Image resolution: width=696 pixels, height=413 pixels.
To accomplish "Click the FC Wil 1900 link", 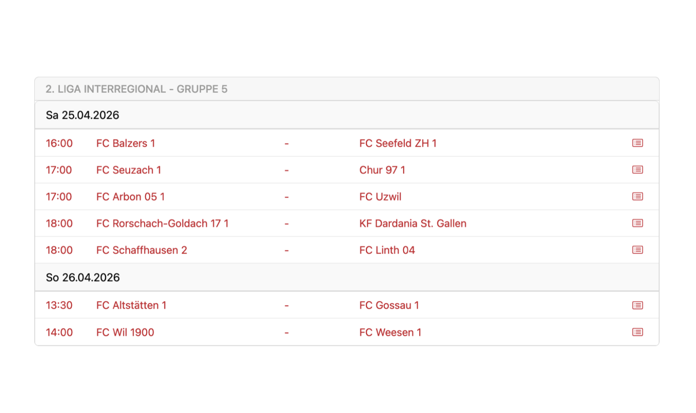I will tap(125, 332).
